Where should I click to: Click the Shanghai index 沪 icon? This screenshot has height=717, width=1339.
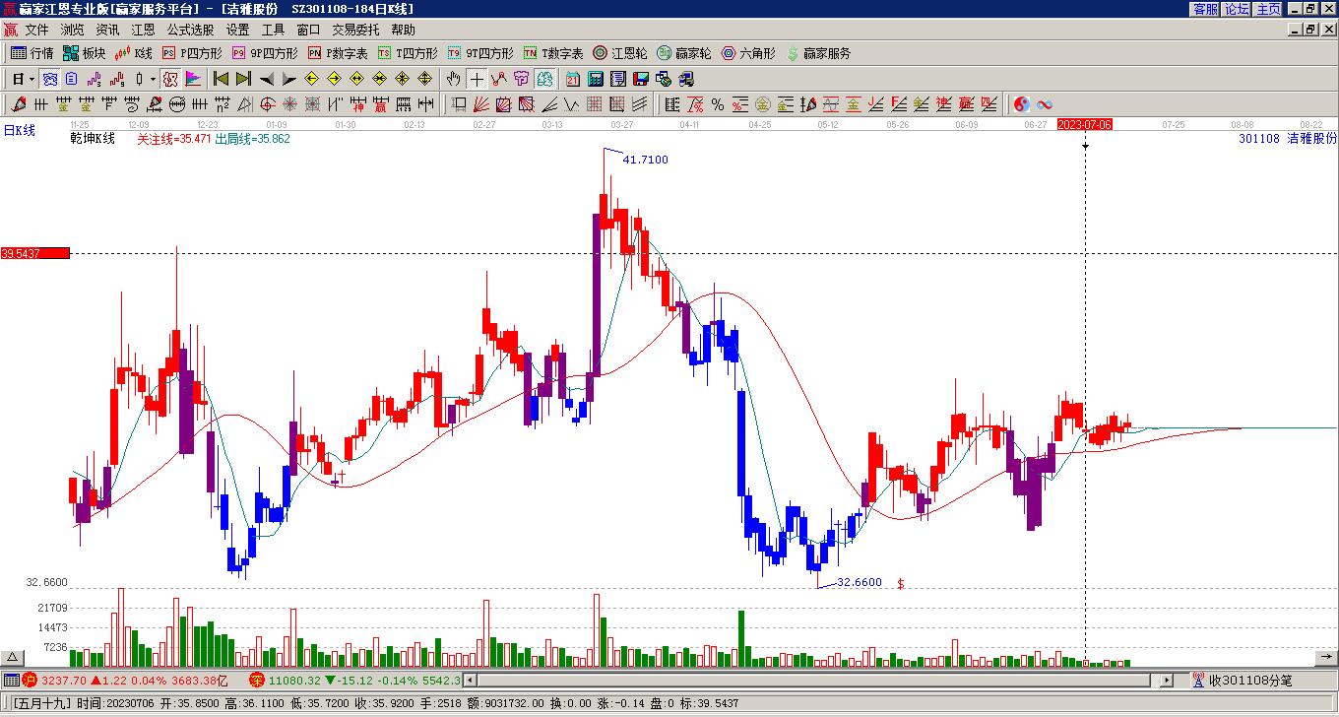pos(30,680)
